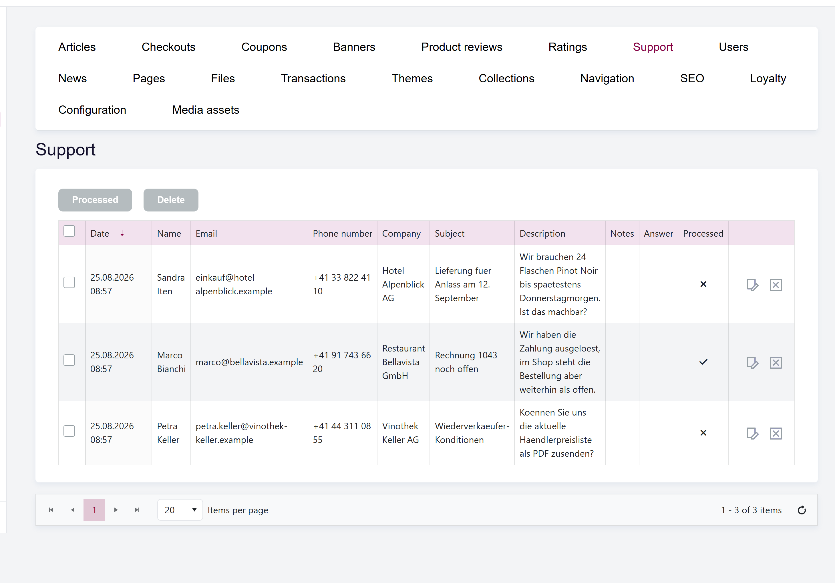This screenshot has width=835, height=583.
Task: Click company 'Hotel Alpenblick AG'
Action: click(403, 284)
